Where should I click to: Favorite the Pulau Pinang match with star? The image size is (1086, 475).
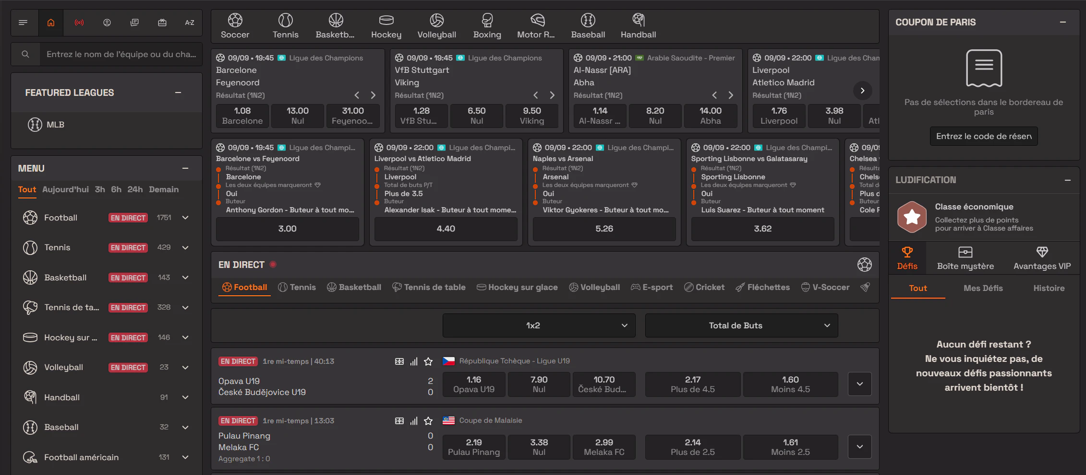point(428,421)
